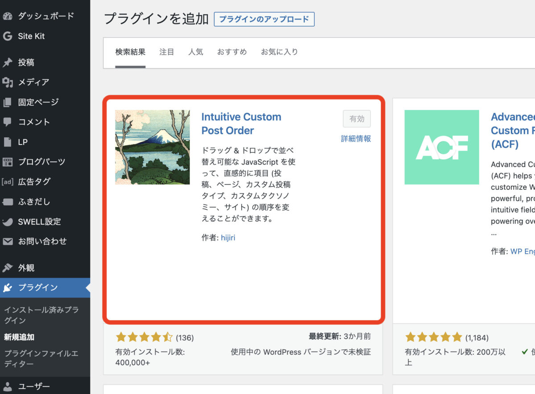
Task: Select the 新規追加 submenu item
Action: pyautogui.click(x=19, y=337)
